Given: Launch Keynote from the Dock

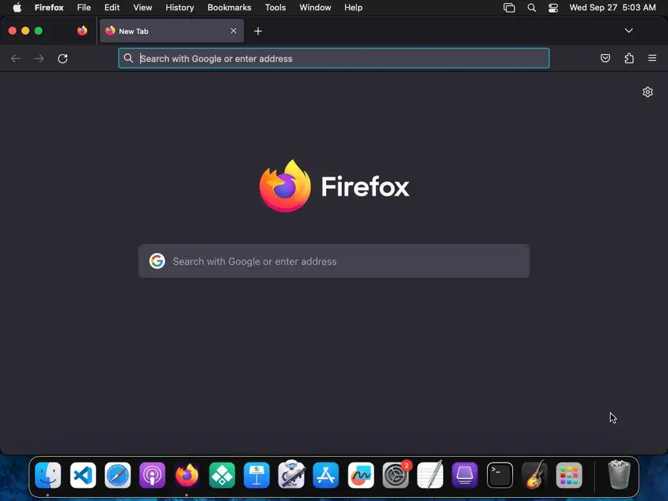Looking at the screenshot, I should [x=256, y=475].
